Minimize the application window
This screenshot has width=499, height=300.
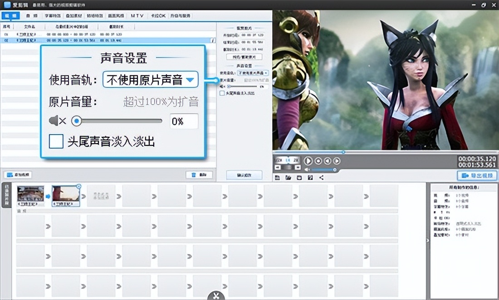pyautogui.click(x=474, y=5)
